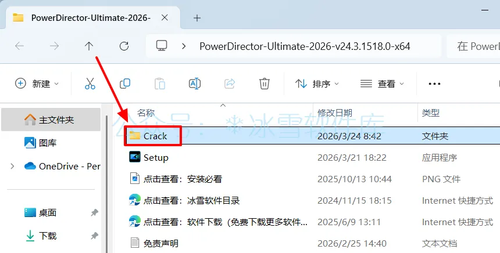Image resolution: width=500 pixels, height=253 pixels.
Task: Click the date 2026/3/21 18:22
Action: [x=352, y=157]
